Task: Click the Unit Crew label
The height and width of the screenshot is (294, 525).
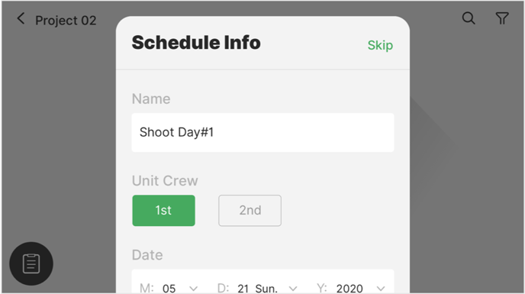Action: [165, 181]
